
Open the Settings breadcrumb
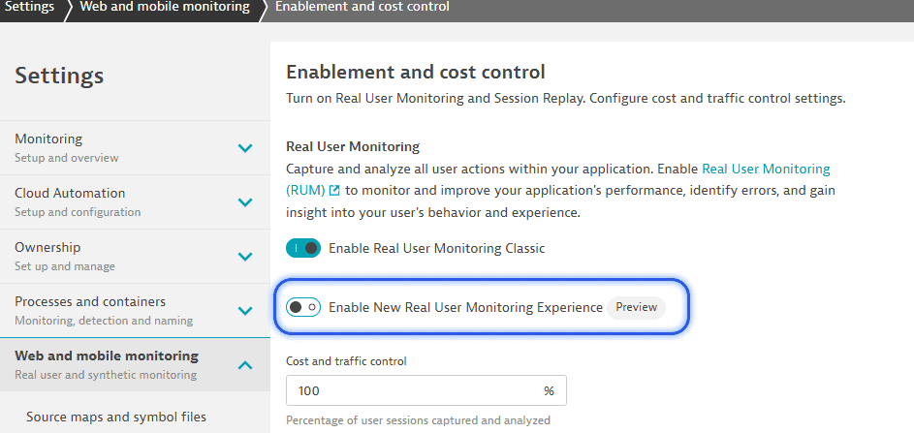click(30, 7)
